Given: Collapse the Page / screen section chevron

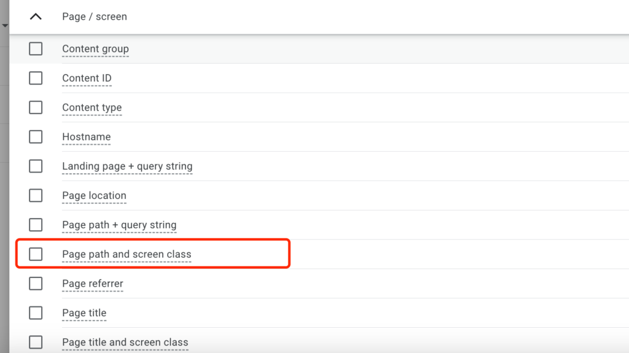Looking at the screenshot, I should tap(36, 17).
